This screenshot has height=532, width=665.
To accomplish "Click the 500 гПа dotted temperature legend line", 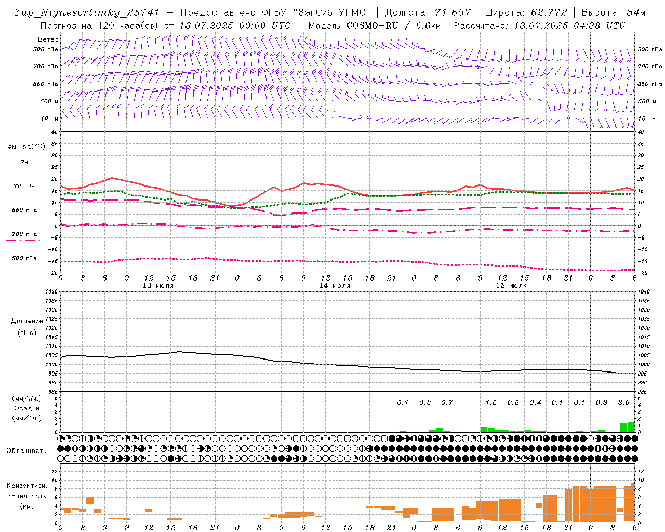I will 23,264.
